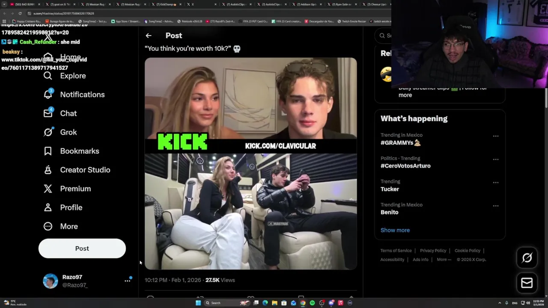Open options for the #GRAMMYs trend

coord(496,136)
